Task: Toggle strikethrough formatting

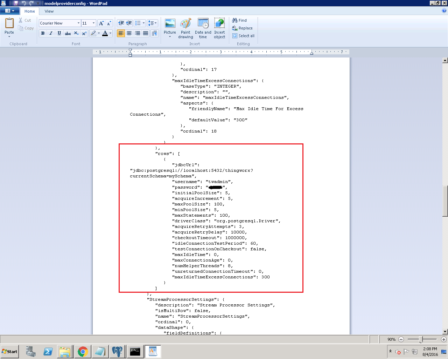Action: click(x=68, y=33)
